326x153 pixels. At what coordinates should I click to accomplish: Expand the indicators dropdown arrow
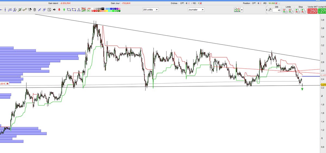click(242, 10)
